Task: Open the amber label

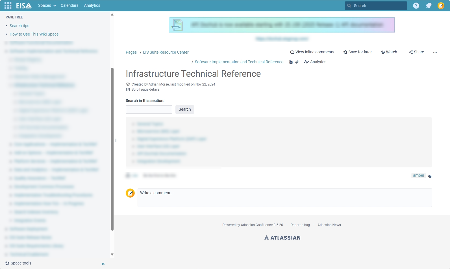Action: pos(419,176)
